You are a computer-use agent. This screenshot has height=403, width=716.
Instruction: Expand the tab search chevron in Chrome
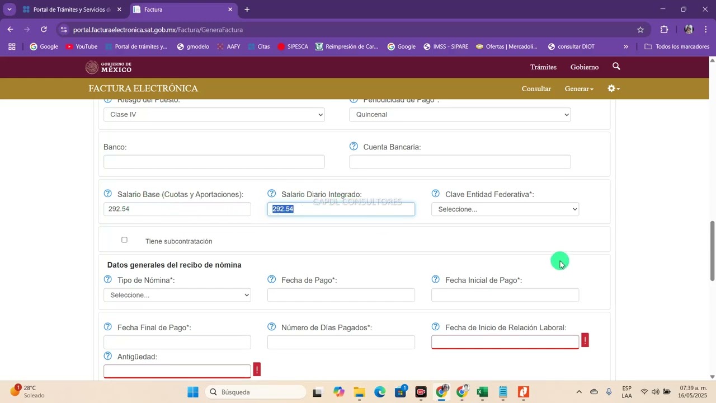[9, 10]
